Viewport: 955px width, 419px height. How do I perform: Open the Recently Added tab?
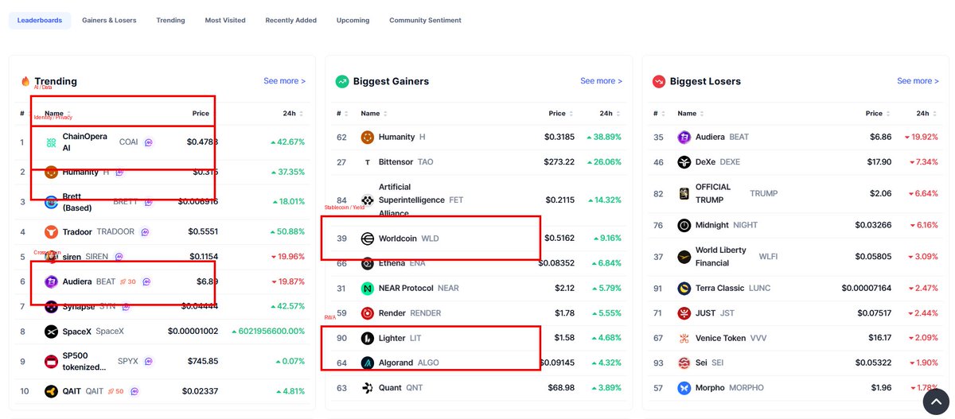tap(290, 20)
